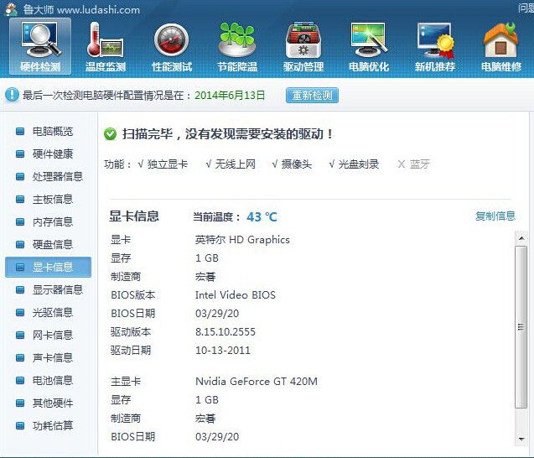Click the Ludashi logo in title bar
The image size is (534, 458).
pos(11,9)
